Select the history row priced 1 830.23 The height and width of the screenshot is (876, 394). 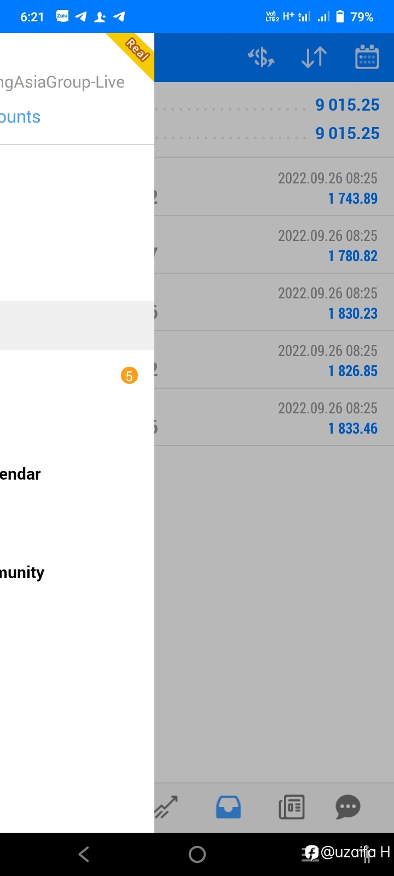(x=274, y=302)
